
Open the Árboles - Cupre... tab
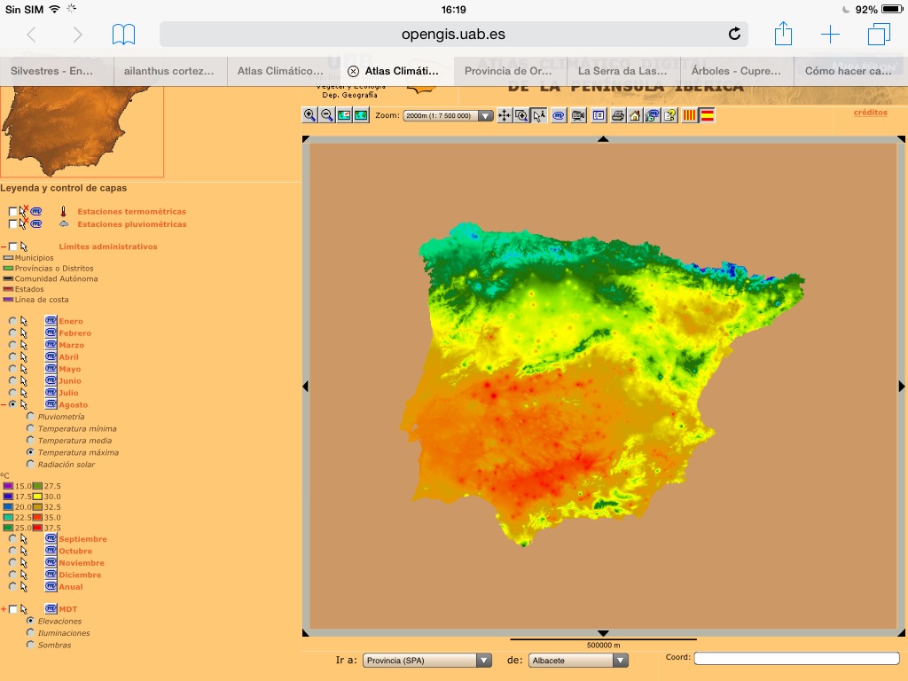[x=736, y=71]
